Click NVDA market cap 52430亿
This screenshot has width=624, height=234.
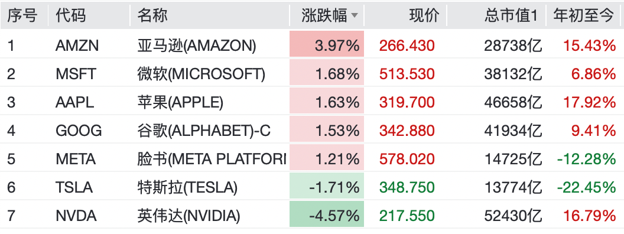513,216
